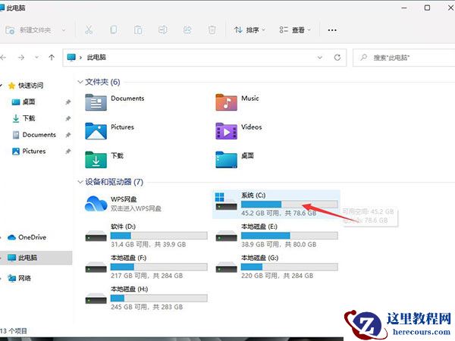Image resolution: width=455 pixels, height=341 pixels.
Task: Select the 下载 folder in main pane
Action: coord(104,159)
